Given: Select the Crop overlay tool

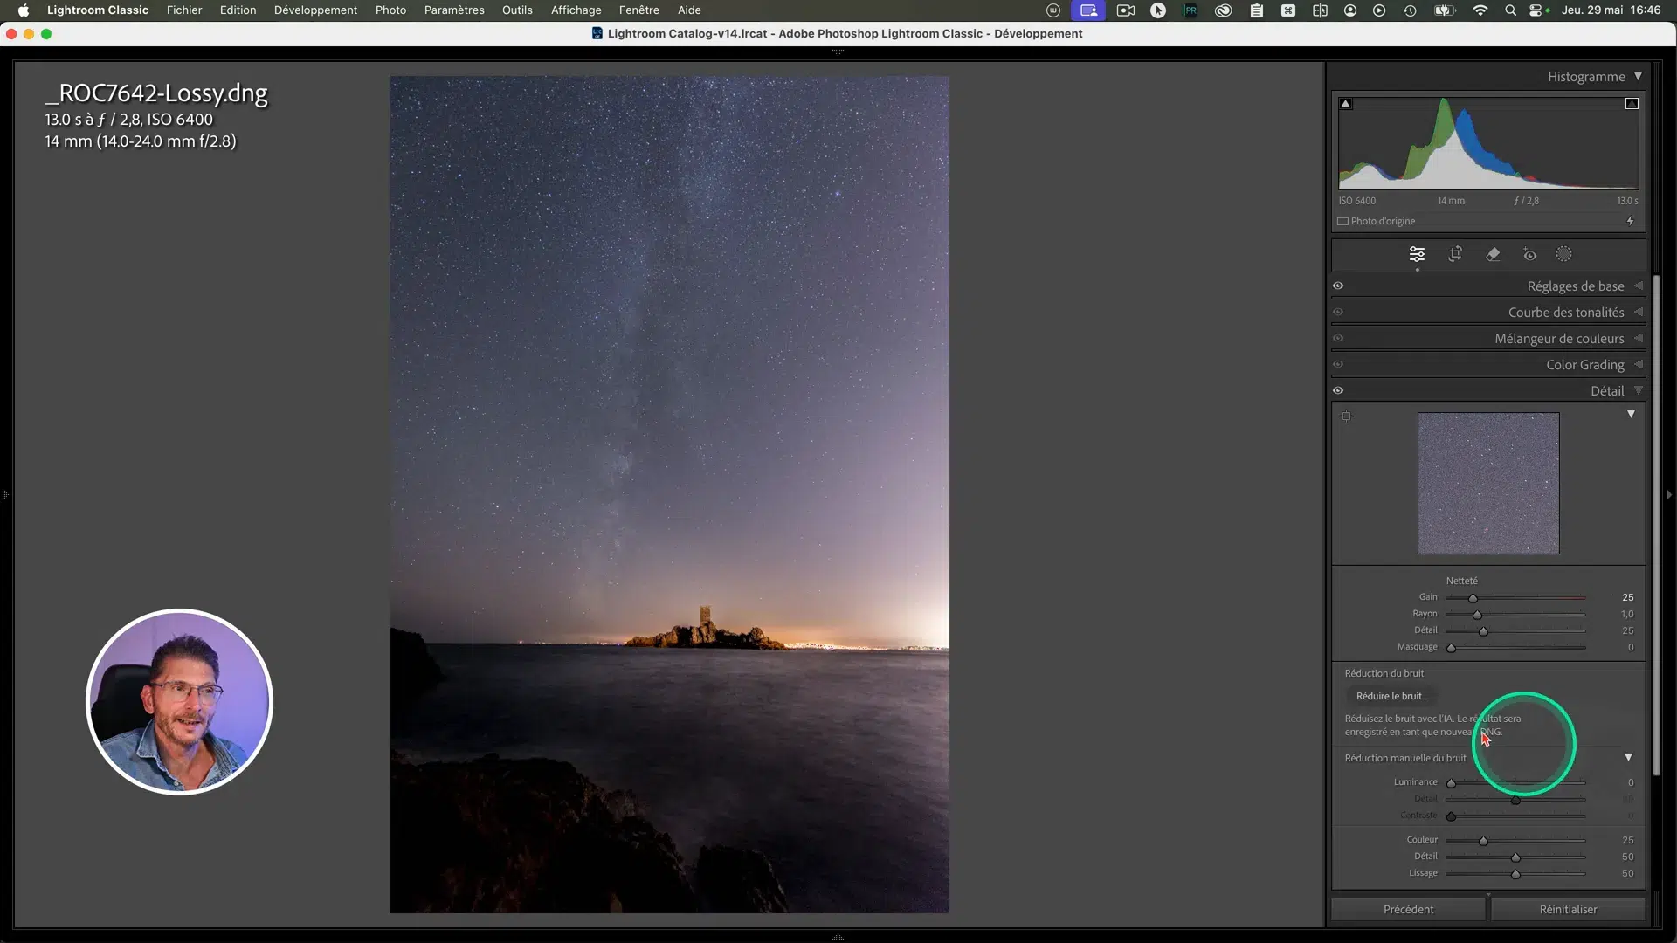Looking at the screenshot, I should tap(1455, 254).
